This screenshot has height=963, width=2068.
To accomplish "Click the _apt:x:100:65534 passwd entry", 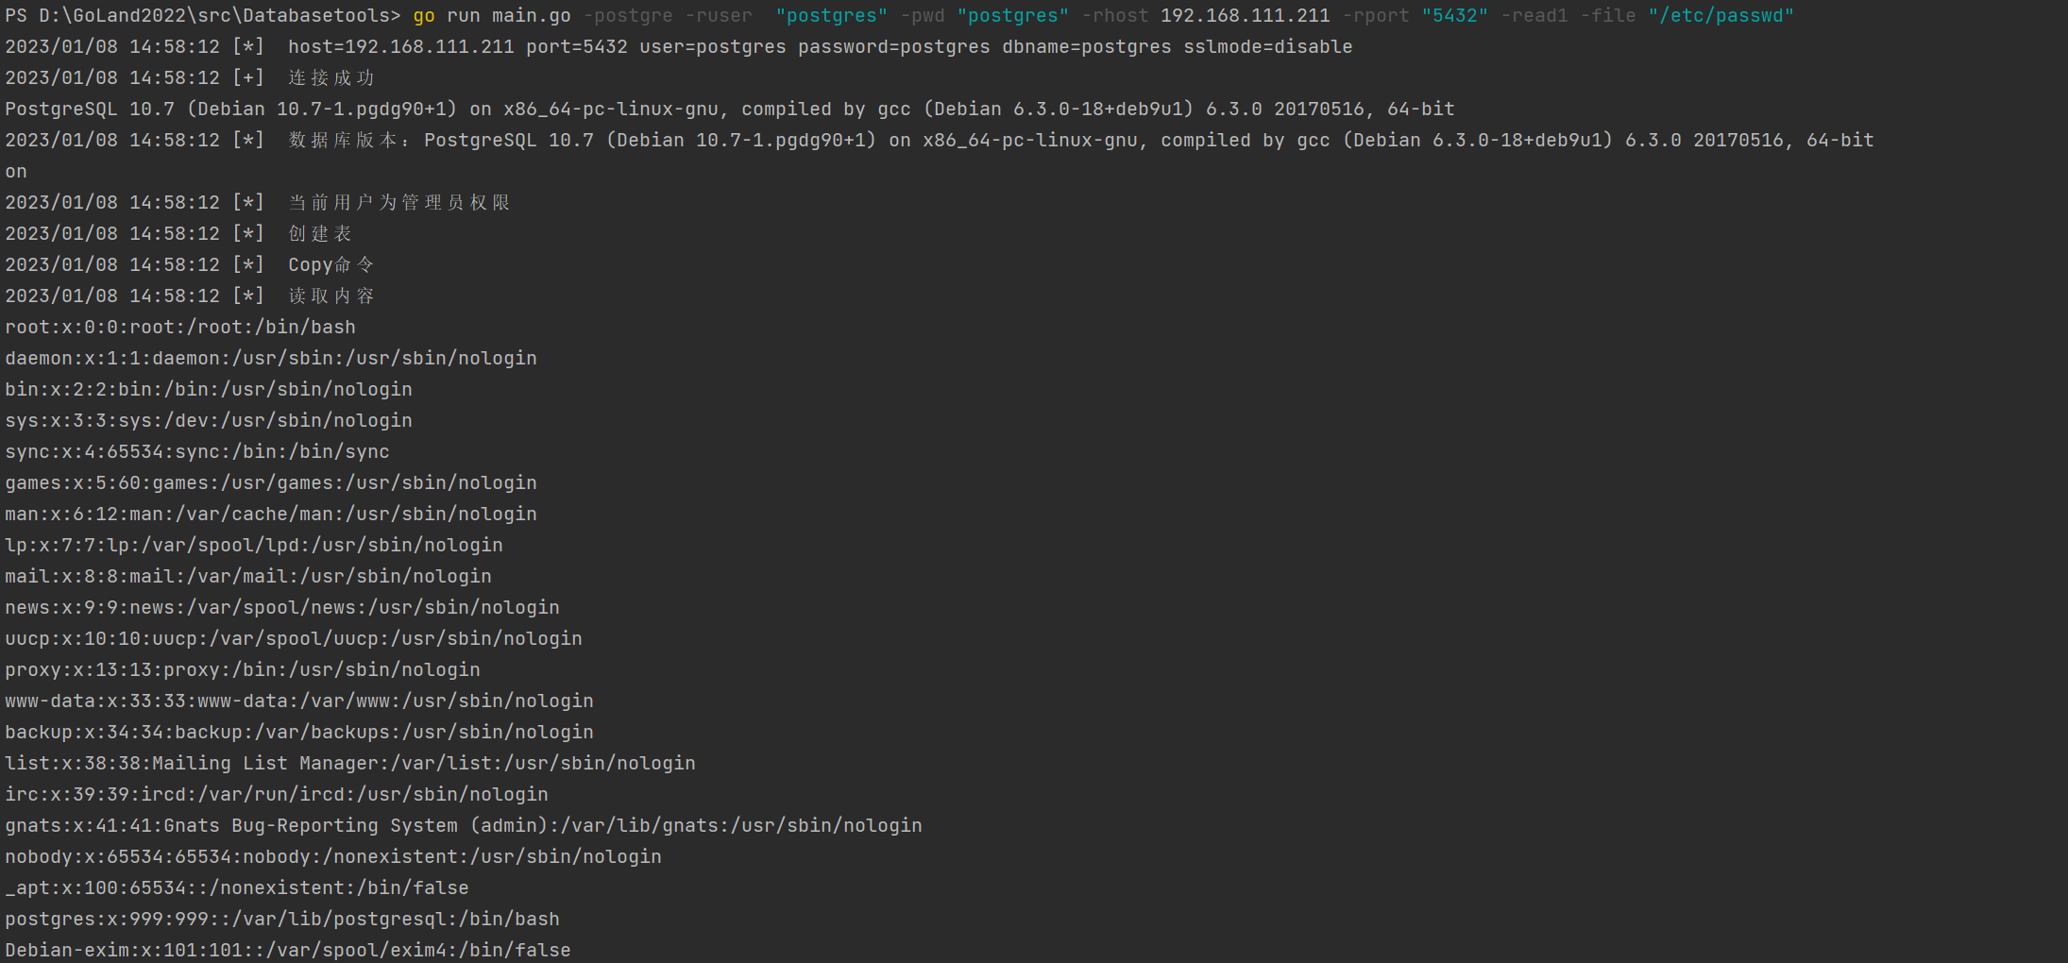I will tap(237, 888).
